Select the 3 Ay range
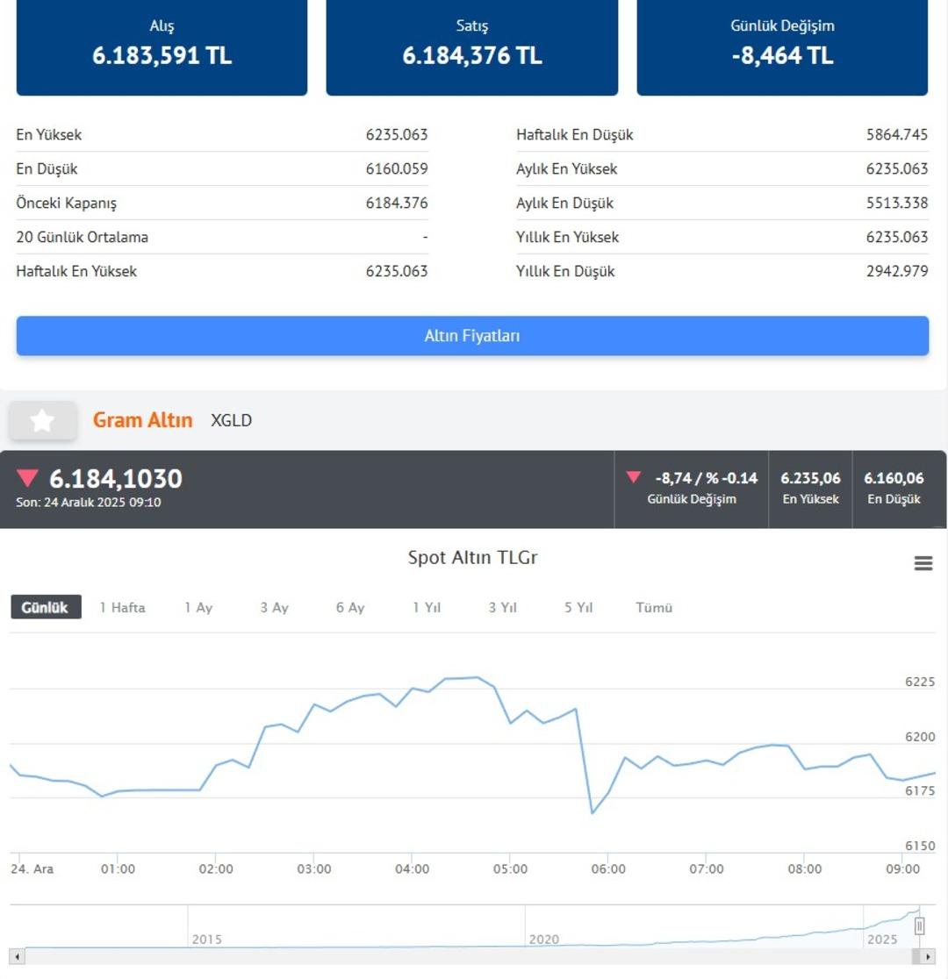Screen dimensions: 948x979 pyautogui.click(x=274, y=607)
